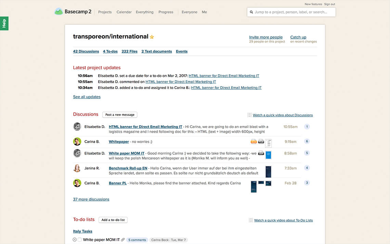Viewport: 390px width, 244px height.
Task: Open Watch a quick video about To-Do Lists
Action: [283, 220]
